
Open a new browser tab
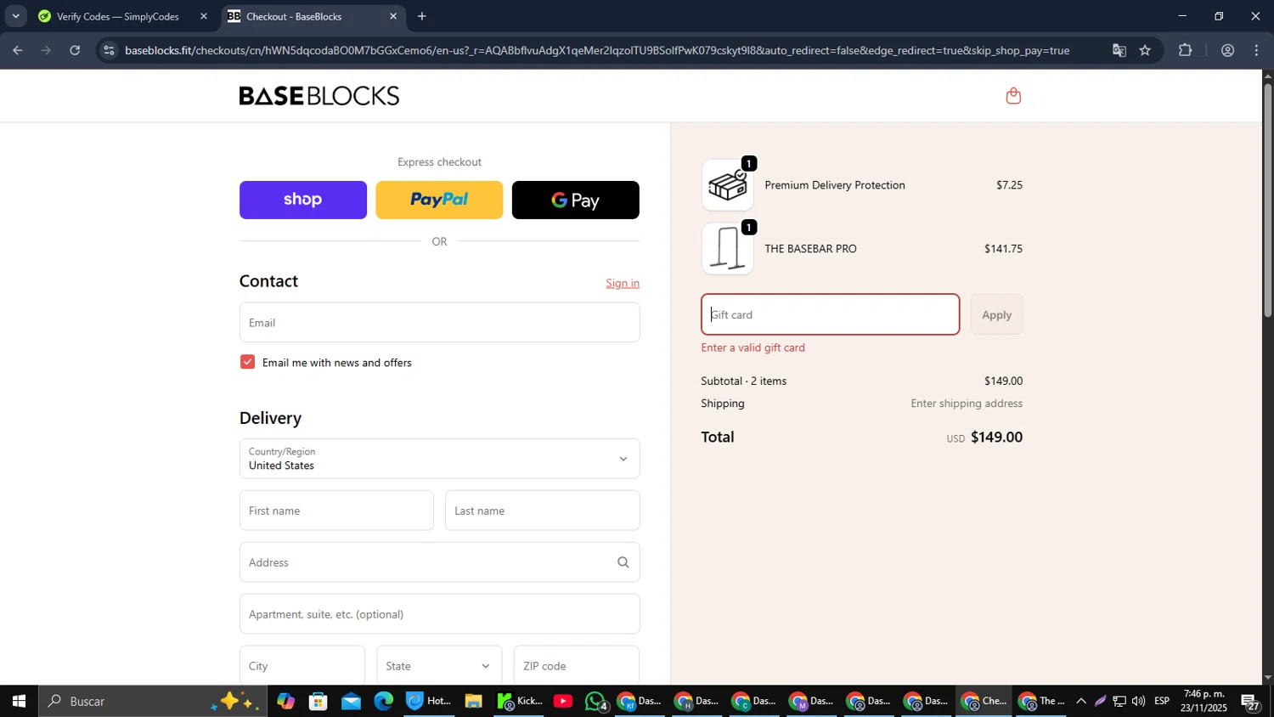pyautogui.click(x=422, y=16)
